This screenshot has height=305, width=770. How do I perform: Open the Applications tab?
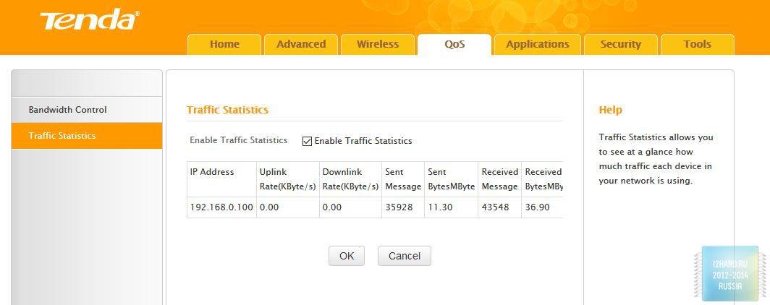537,44
